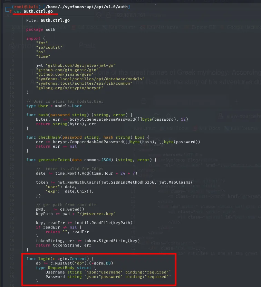Click the 'if readErr != nil {' line
Image resolution: width=261 pixels, height=287 pixels.
pos(59,227)
